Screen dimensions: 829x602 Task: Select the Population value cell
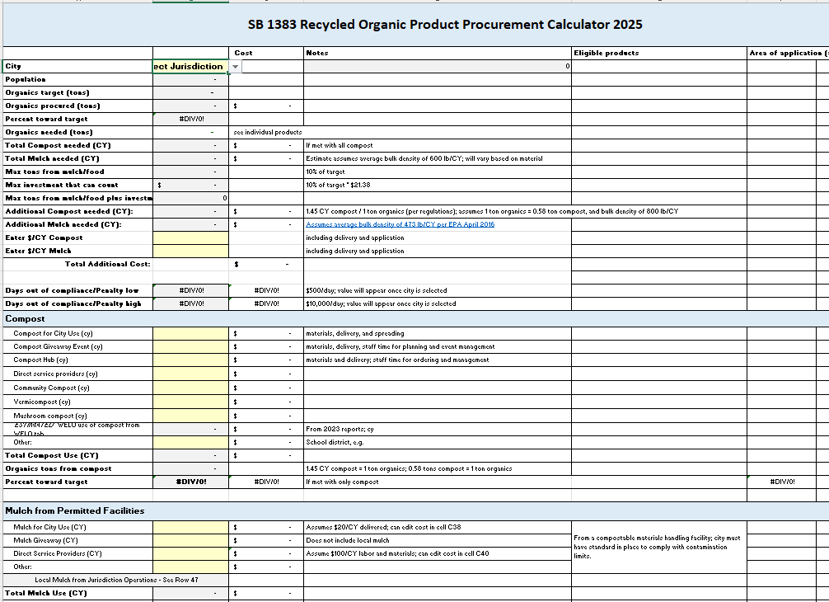(190, 79)
